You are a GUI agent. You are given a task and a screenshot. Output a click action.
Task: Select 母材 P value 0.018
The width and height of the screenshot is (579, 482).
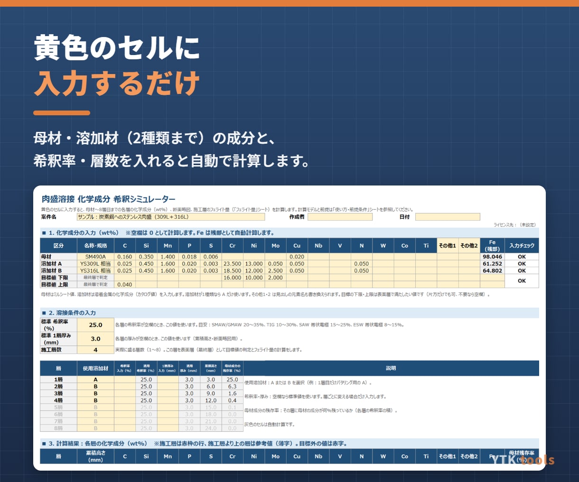pos(189,257)
